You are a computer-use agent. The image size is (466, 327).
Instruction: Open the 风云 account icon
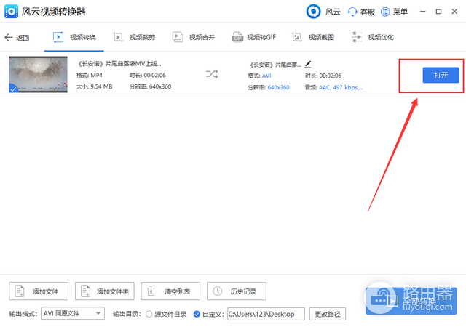pos(313,12)
